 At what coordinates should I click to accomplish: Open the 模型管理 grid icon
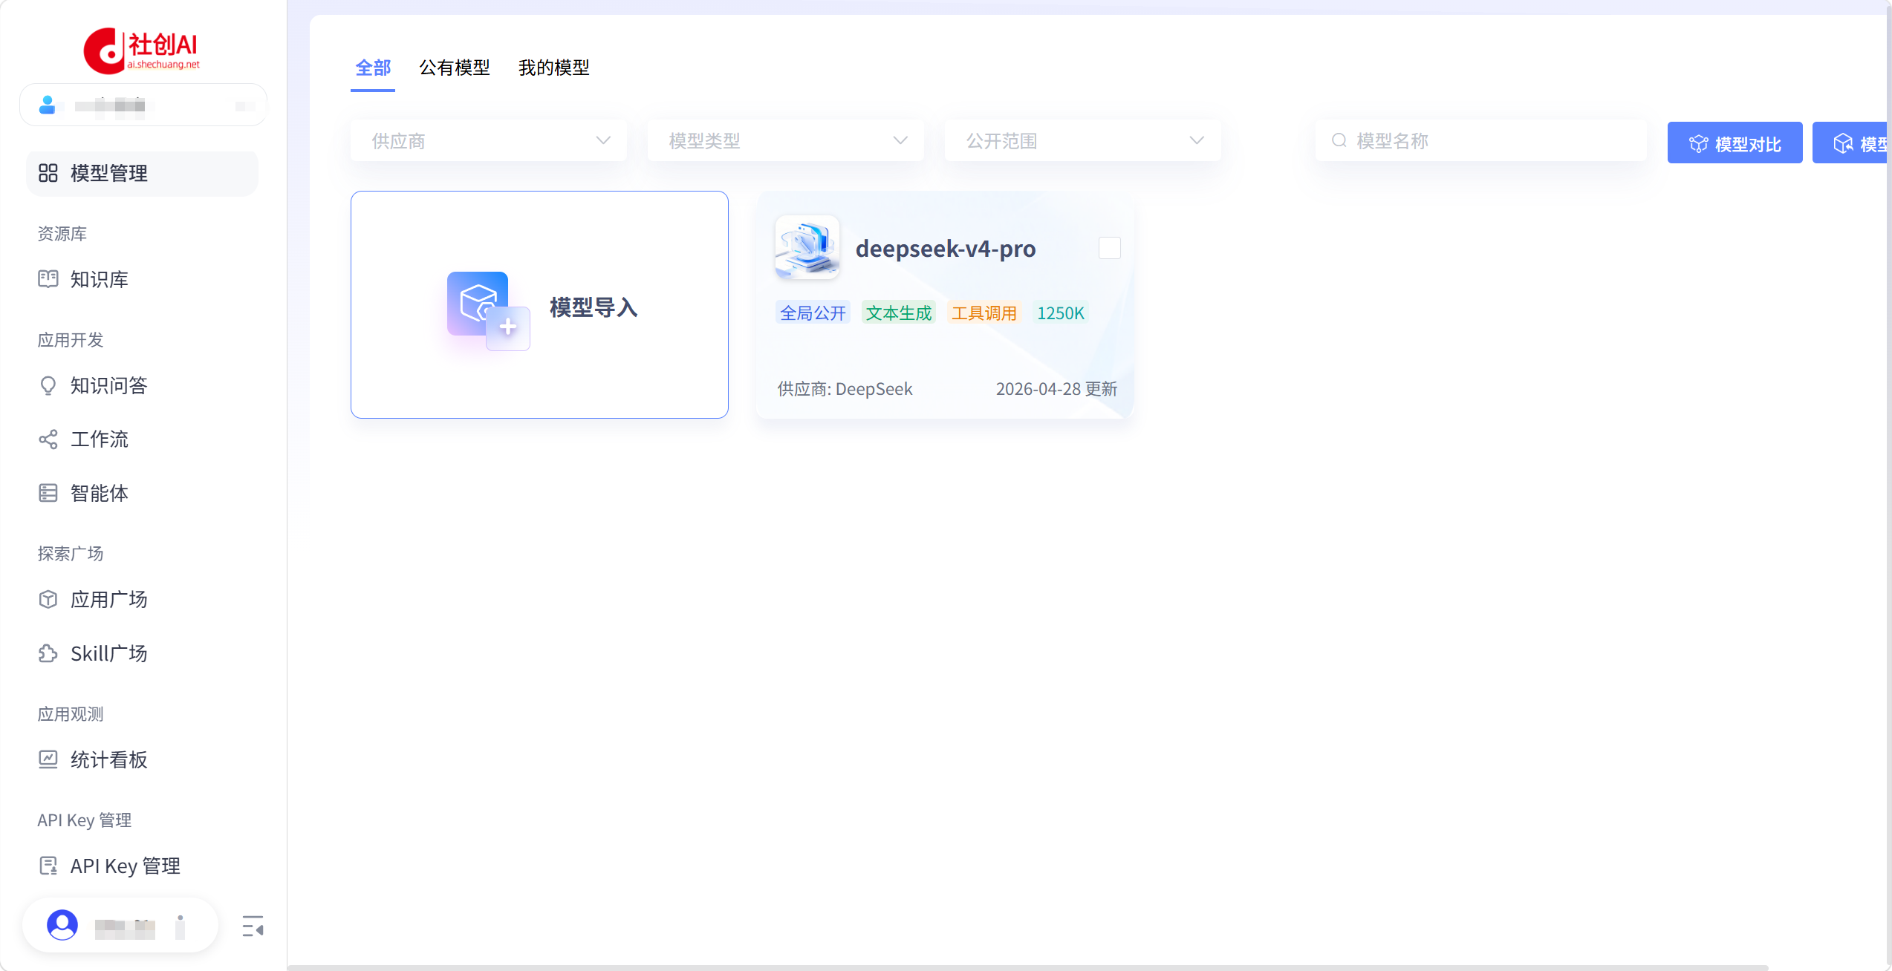[48, 173]
